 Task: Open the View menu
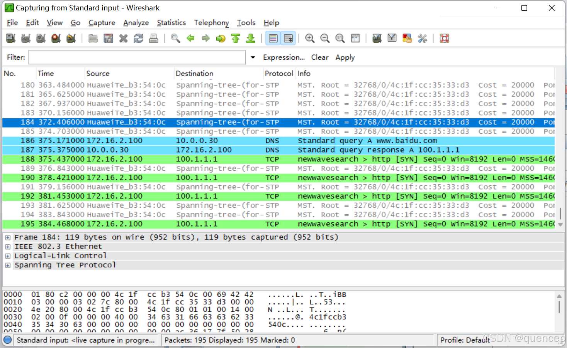coord(54,23)
